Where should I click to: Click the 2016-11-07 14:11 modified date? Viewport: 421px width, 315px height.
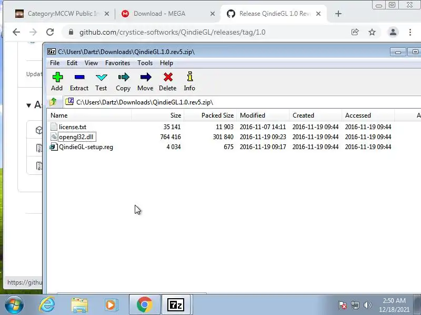coord(263,127)
